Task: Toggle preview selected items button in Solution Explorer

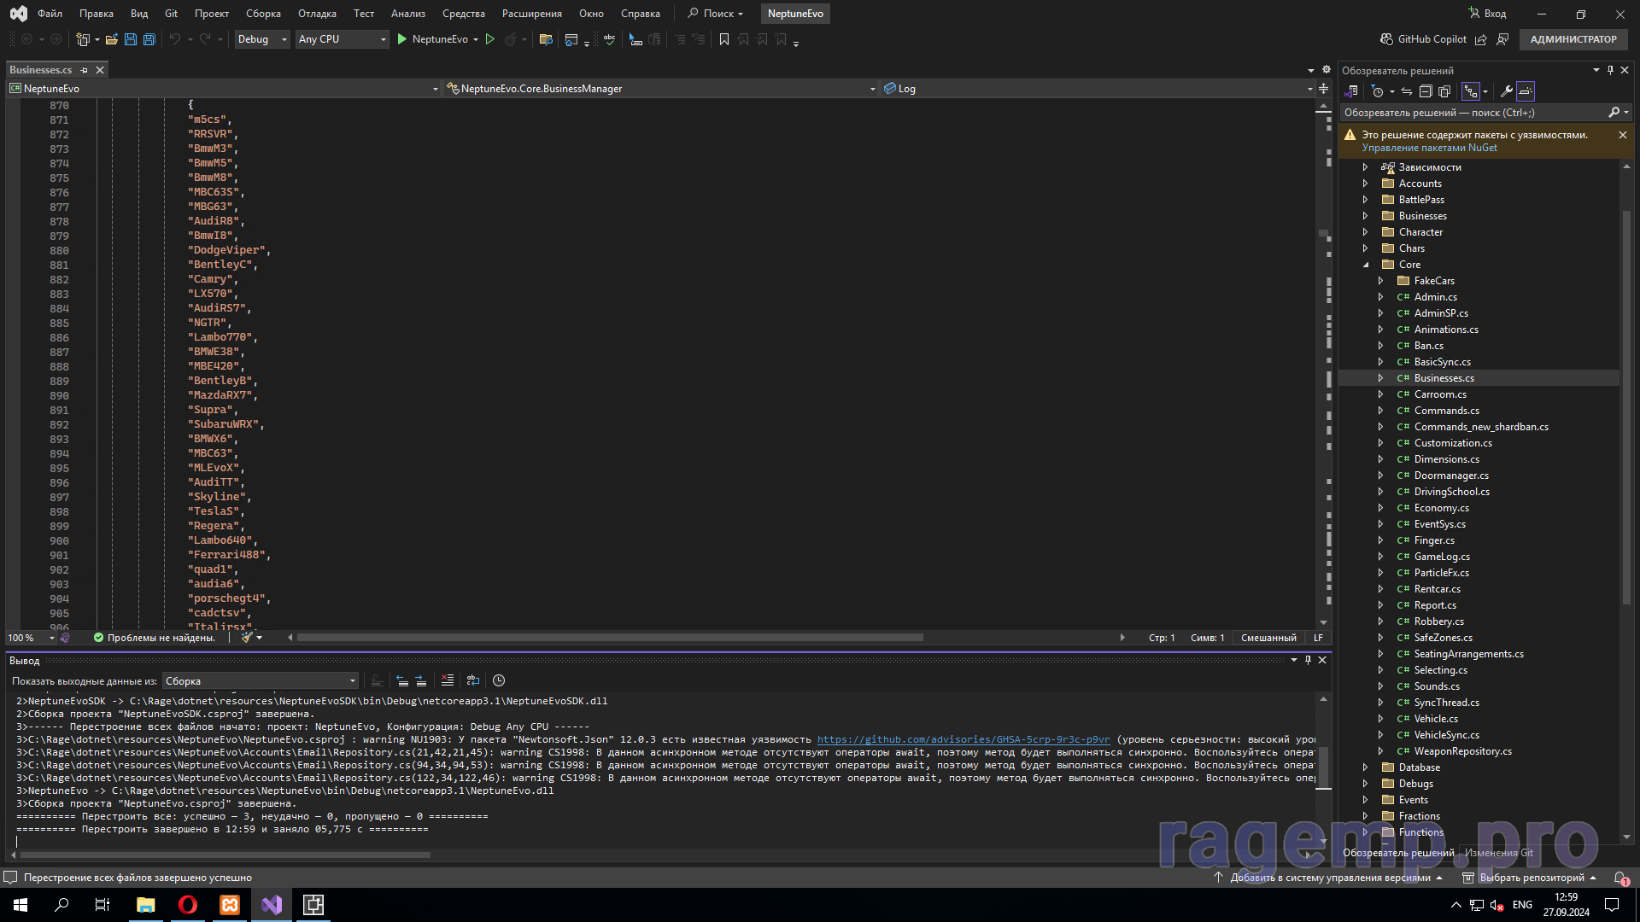Action: [x=1526, y=91]
